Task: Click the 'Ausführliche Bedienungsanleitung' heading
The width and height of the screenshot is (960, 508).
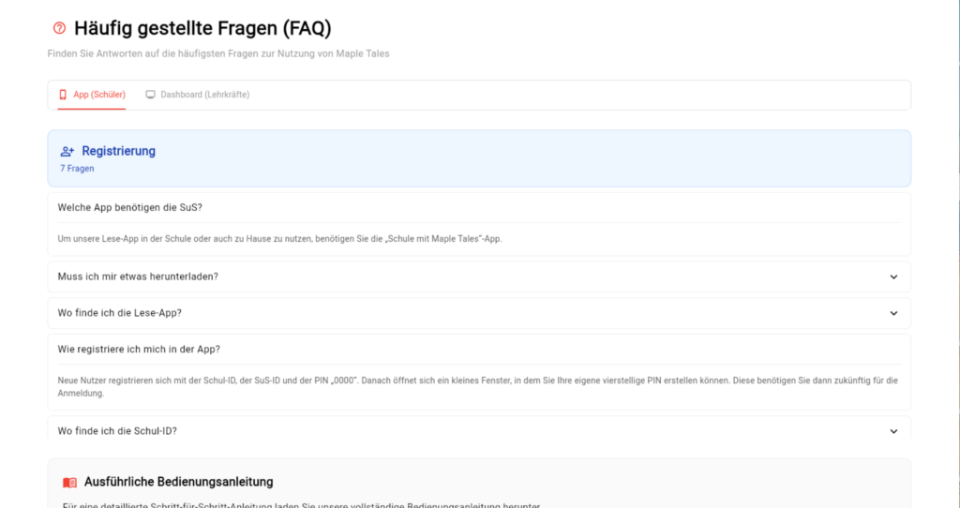Action: [178, 482]
